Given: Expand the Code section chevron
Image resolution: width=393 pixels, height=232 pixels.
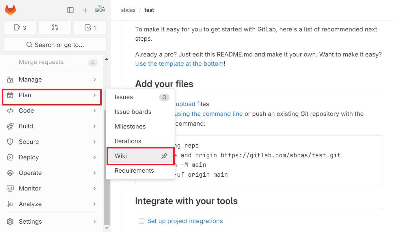Looking at the screenshot, I should [94, 111].
